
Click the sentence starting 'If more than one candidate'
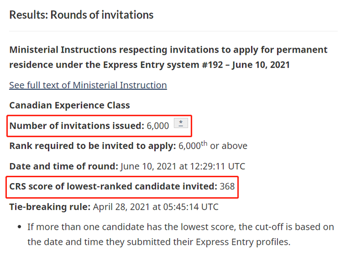181,234
